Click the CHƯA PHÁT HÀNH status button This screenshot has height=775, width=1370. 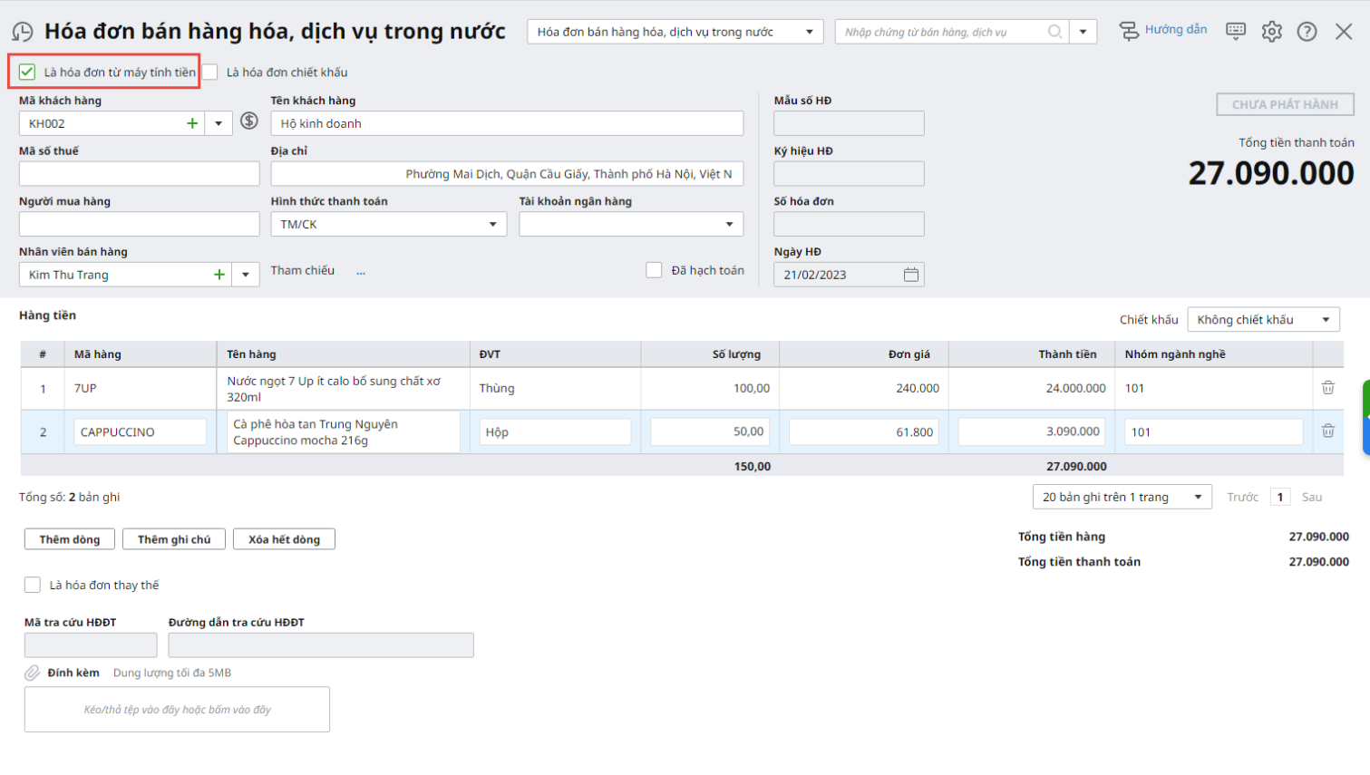(1285, 104)
